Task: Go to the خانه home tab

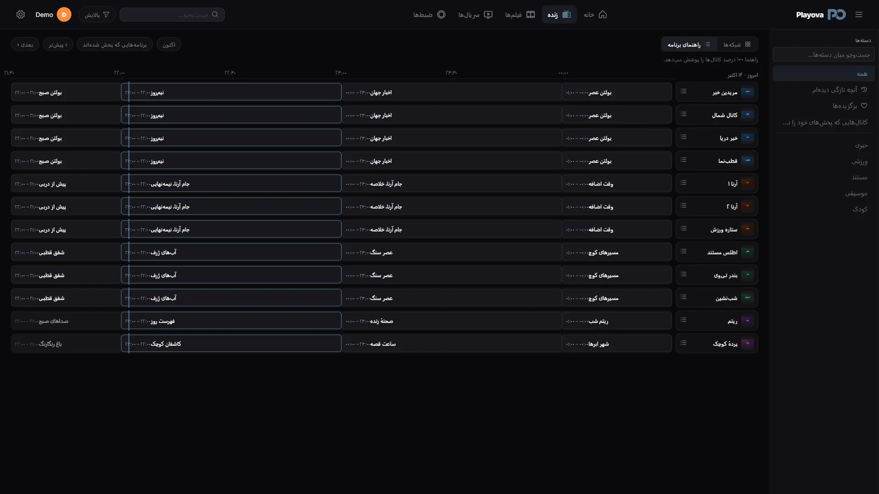Action: 595,15
